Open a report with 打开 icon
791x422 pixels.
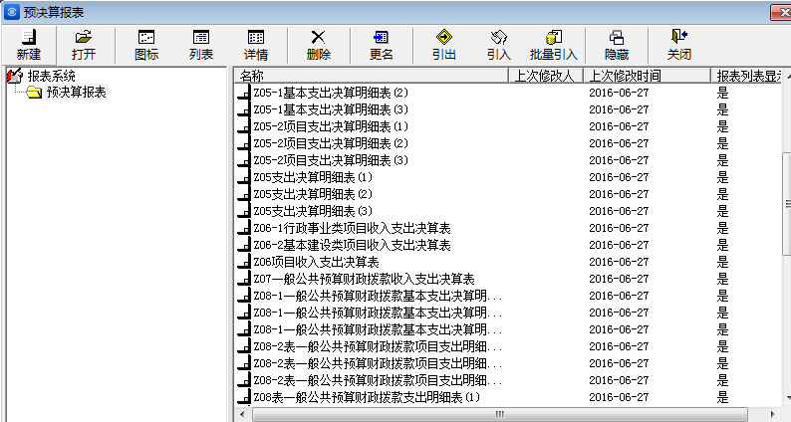pyautogui.click(x=84, y=45)
